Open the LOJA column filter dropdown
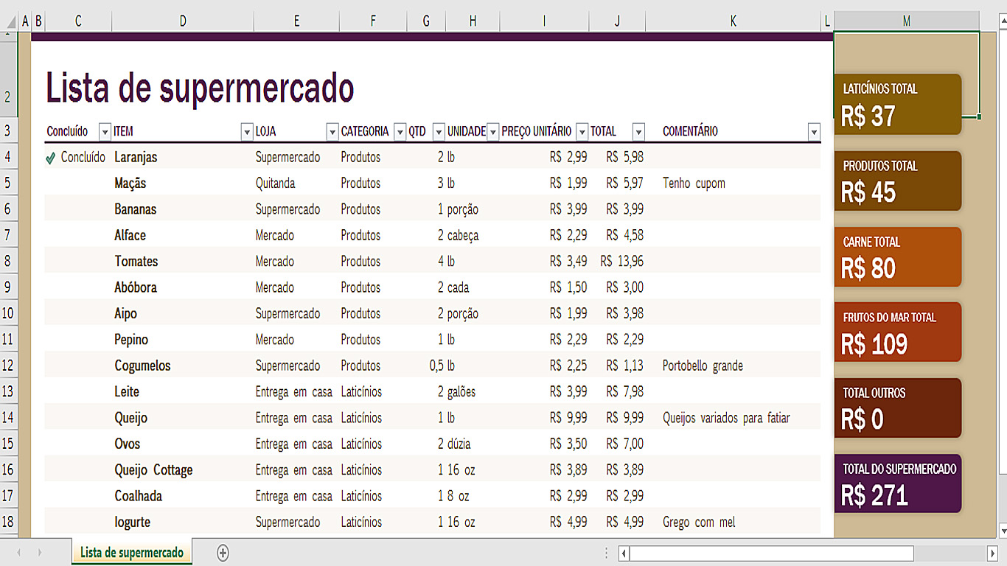This screenshot has width=1007, height=566. (332, 132)
